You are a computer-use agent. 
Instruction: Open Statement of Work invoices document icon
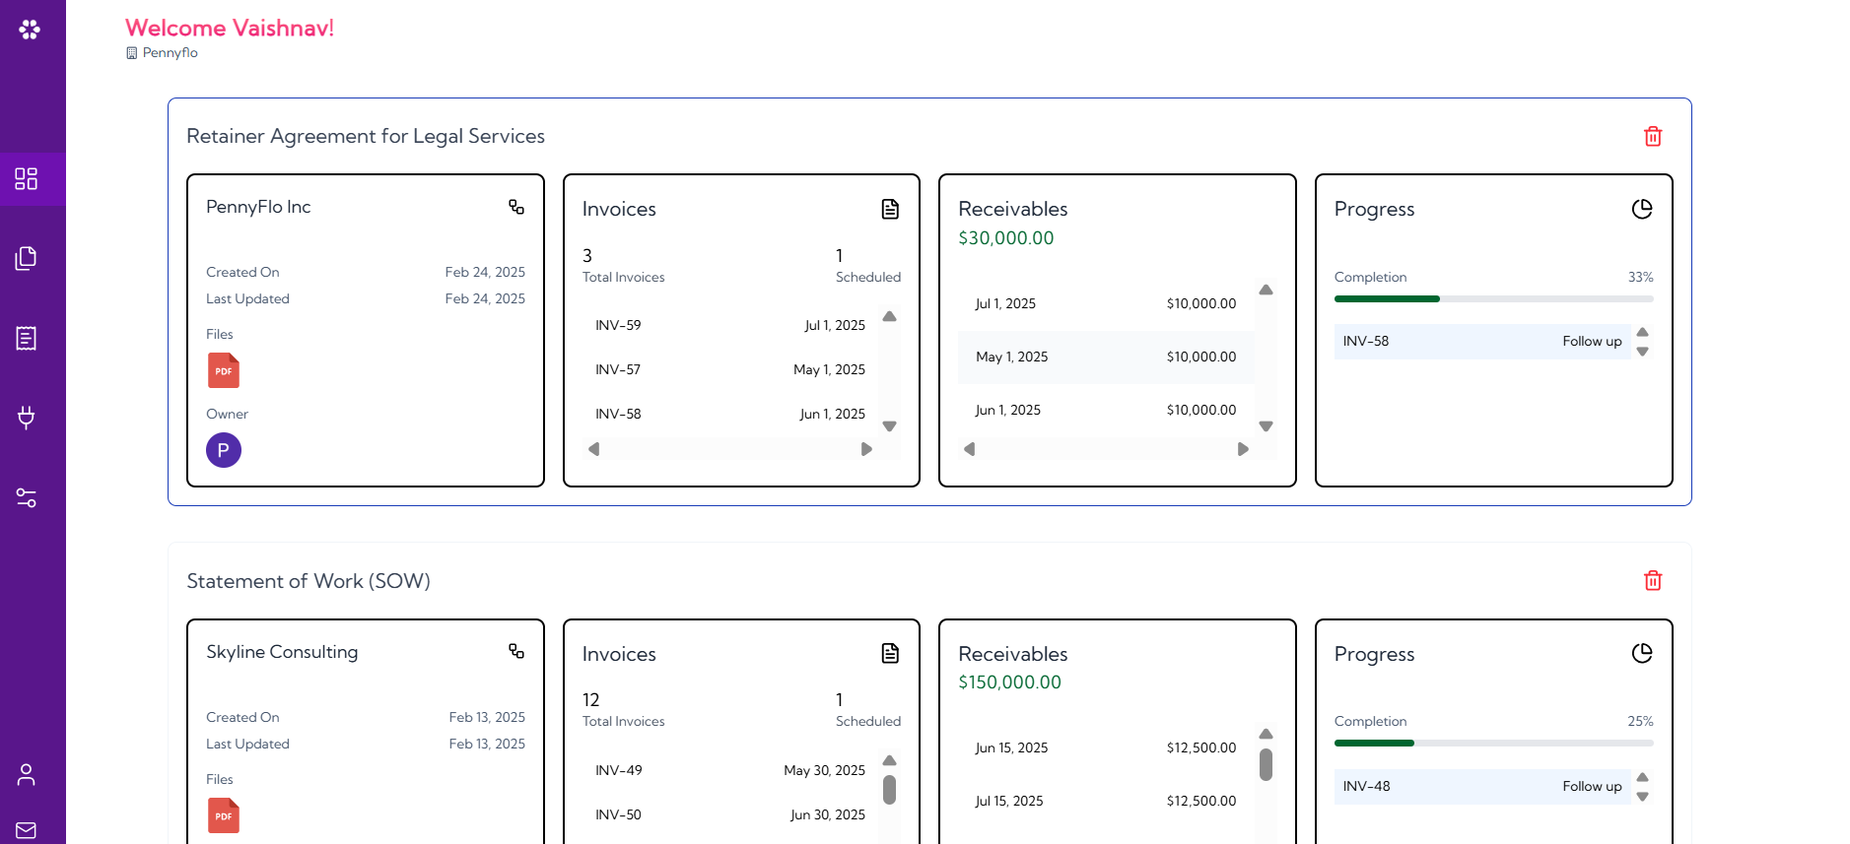pyautogui.click(x=890, y=653)
